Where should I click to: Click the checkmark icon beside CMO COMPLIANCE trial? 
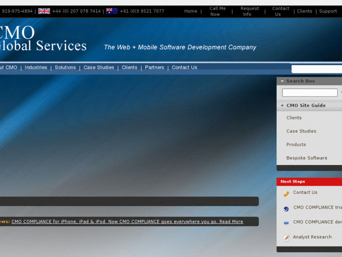[x=286, y=209]
